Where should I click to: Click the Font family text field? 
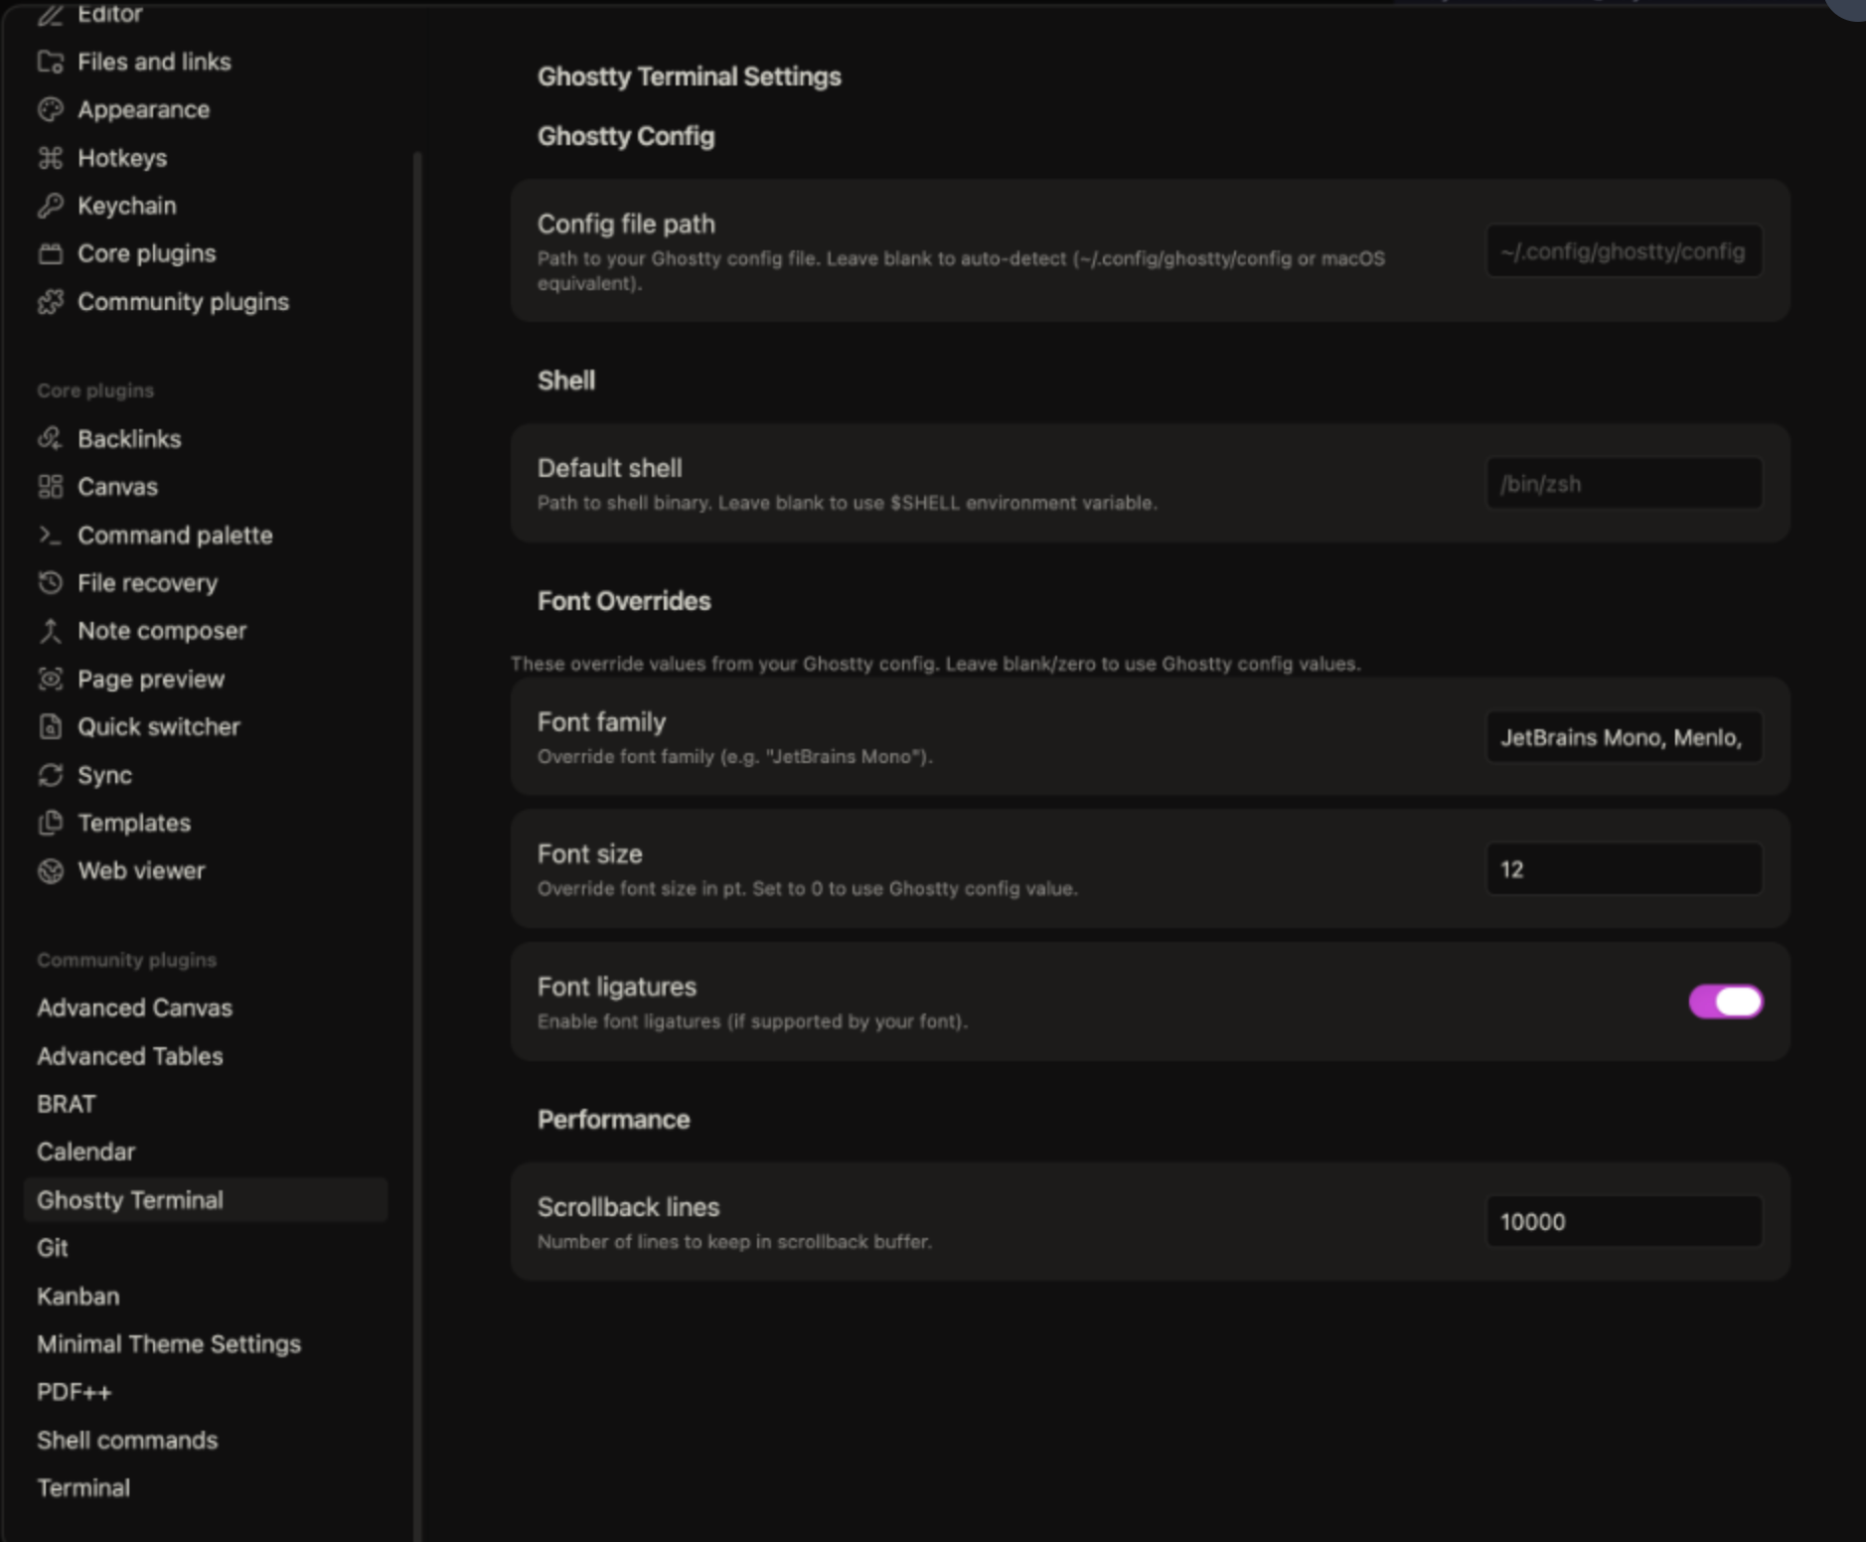tap(1625, 737)
